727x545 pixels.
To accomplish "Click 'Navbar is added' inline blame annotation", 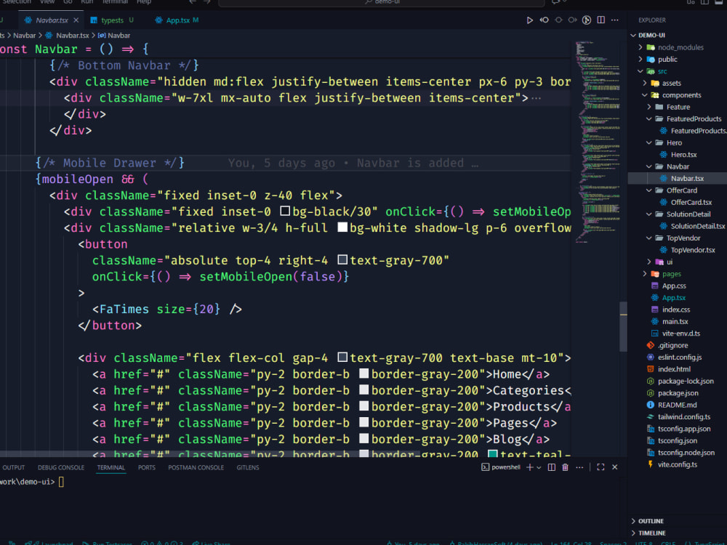I will pos(410,163).
